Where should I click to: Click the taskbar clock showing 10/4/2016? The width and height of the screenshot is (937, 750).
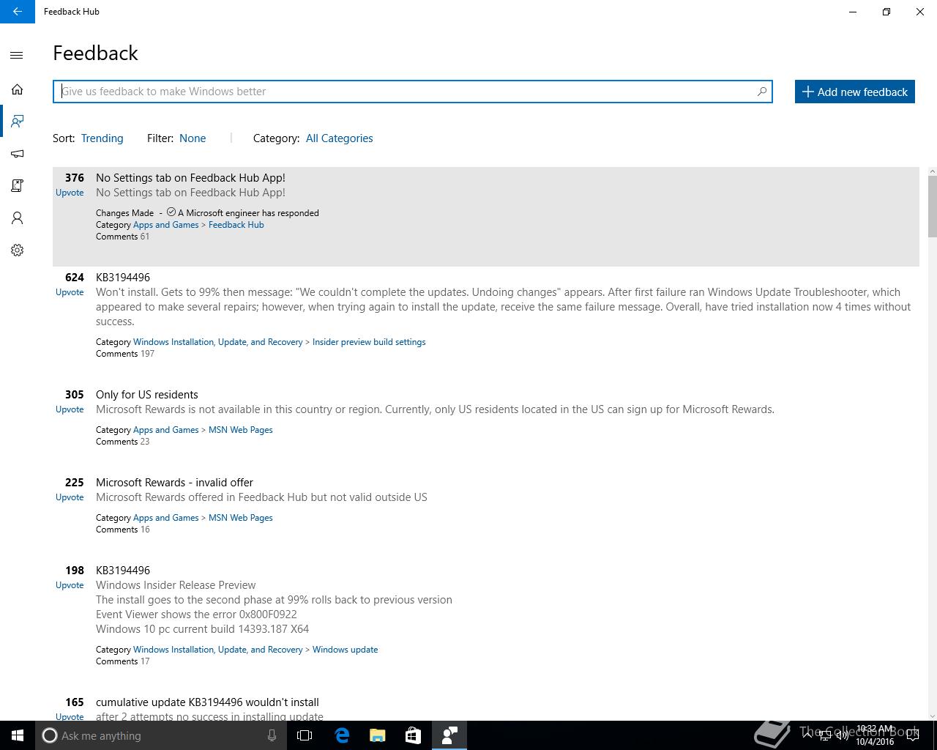tap(875, 735)
